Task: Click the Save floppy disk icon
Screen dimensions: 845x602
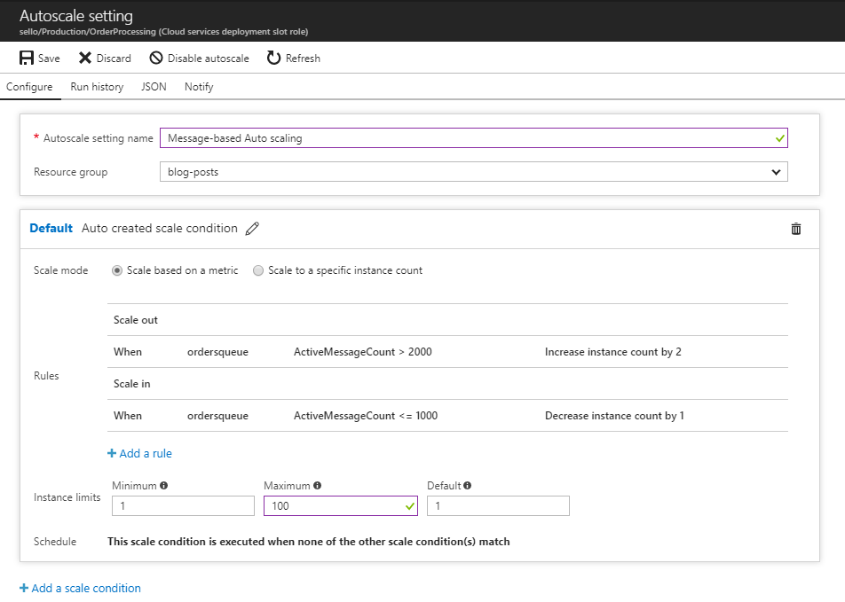Action: coord(27,59)
